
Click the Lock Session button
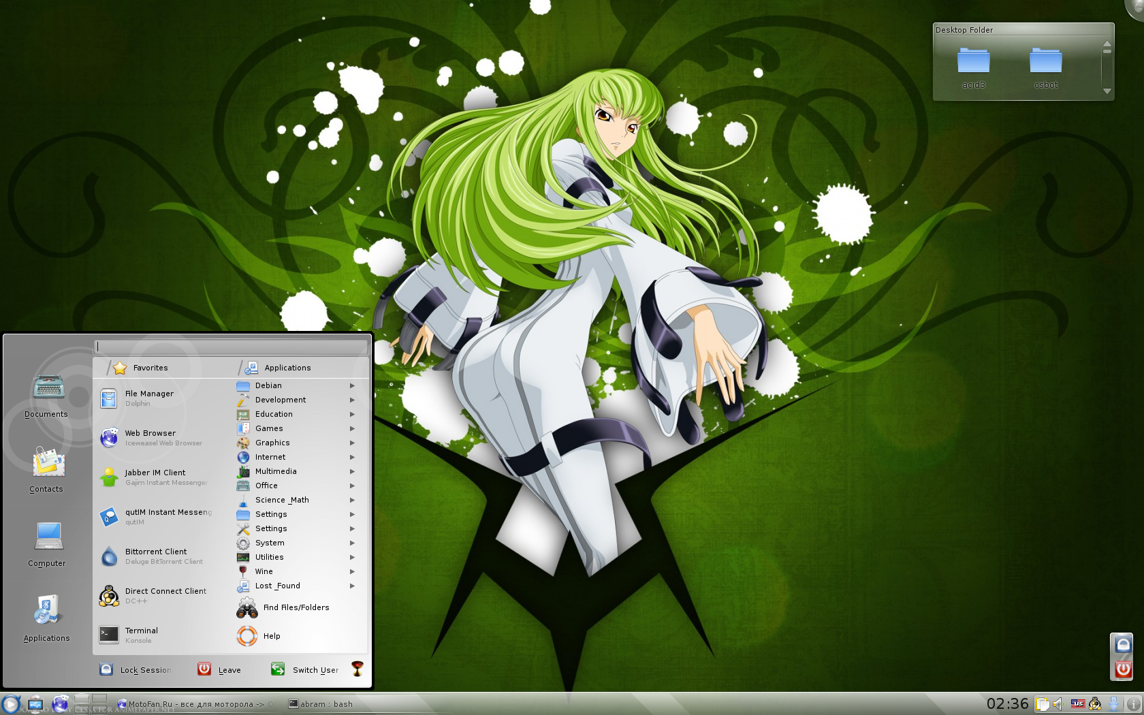click(135, 669)
